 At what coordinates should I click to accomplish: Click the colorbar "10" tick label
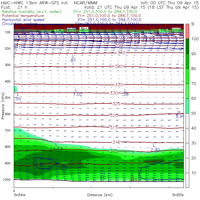[194, 173]
